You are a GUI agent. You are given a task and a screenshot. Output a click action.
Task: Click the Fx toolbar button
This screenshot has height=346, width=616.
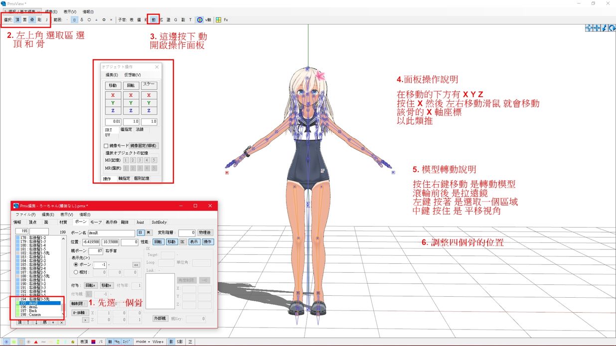(226, 20)
